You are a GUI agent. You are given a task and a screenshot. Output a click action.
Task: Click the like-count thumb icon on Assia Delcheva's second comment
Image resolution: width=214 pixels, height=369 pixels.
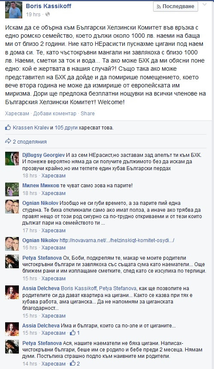tap(73, 333)
